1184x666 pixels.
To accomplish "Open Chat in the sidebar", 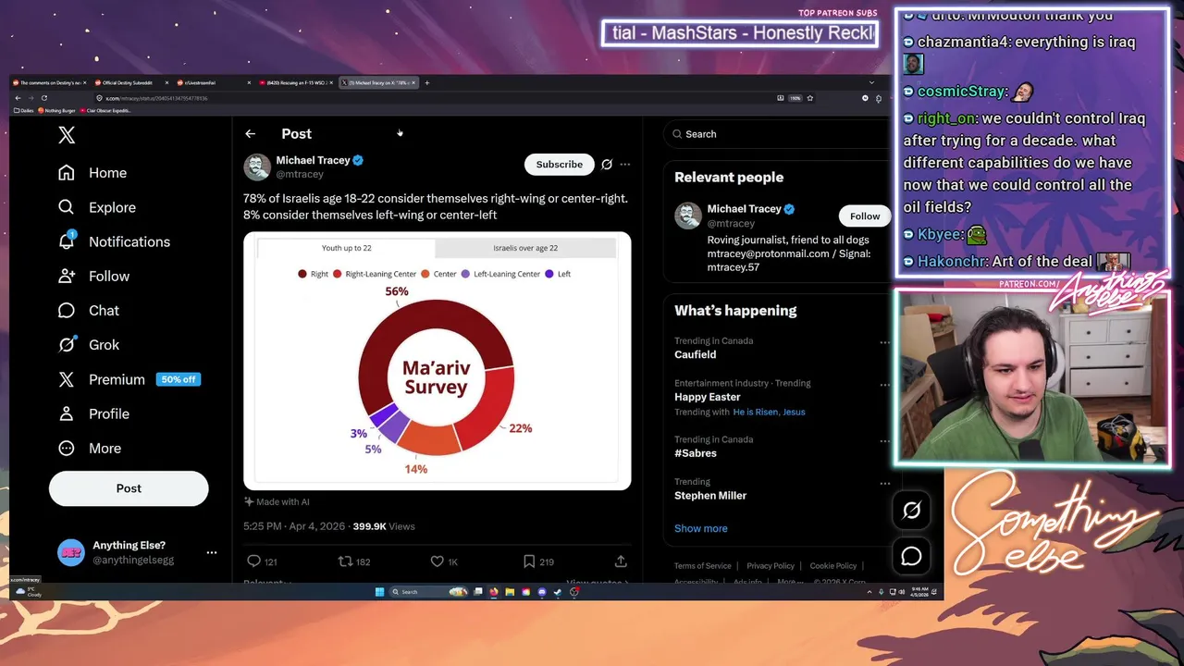I will pyautogui.click(x=90, y=310).
